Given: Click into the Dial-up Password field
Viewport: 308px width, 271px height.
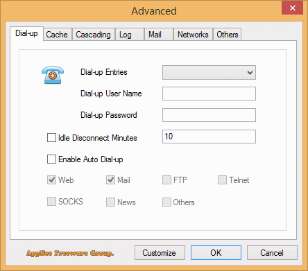Looking at the screenshot, I should (209, 115).
